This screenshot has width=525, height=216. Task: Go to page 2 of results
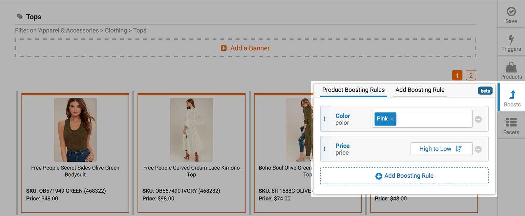point(471,75)
